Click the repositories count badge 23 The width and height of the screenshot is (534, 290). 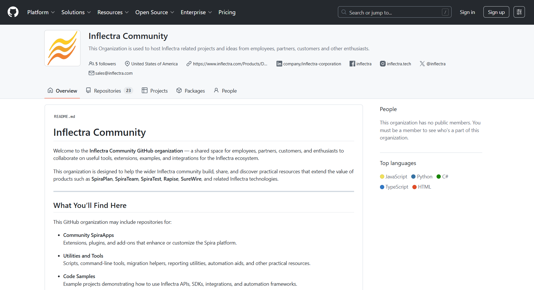point(128,91)
